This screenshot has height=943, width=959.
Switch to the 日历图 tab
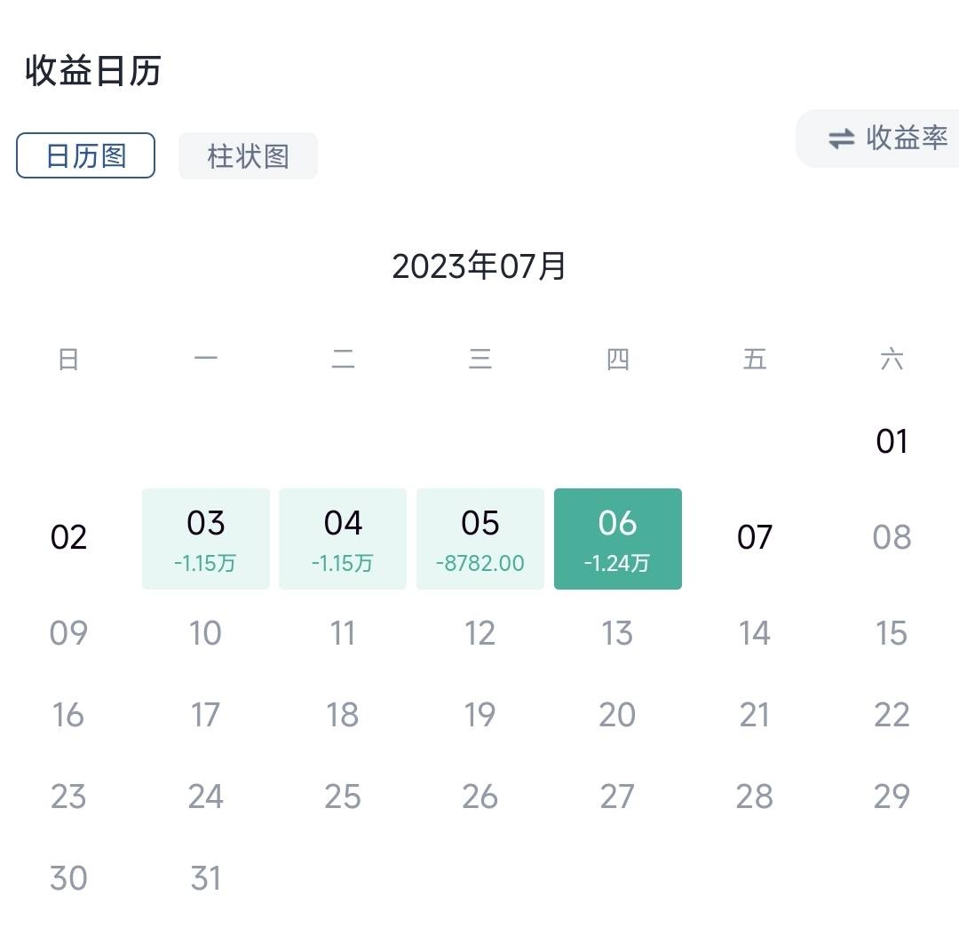coord(86,156)
